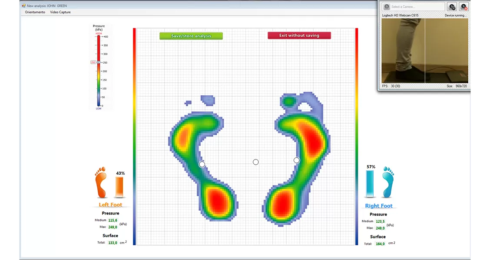Open the Select a Camera dropdown

[413, 6]
